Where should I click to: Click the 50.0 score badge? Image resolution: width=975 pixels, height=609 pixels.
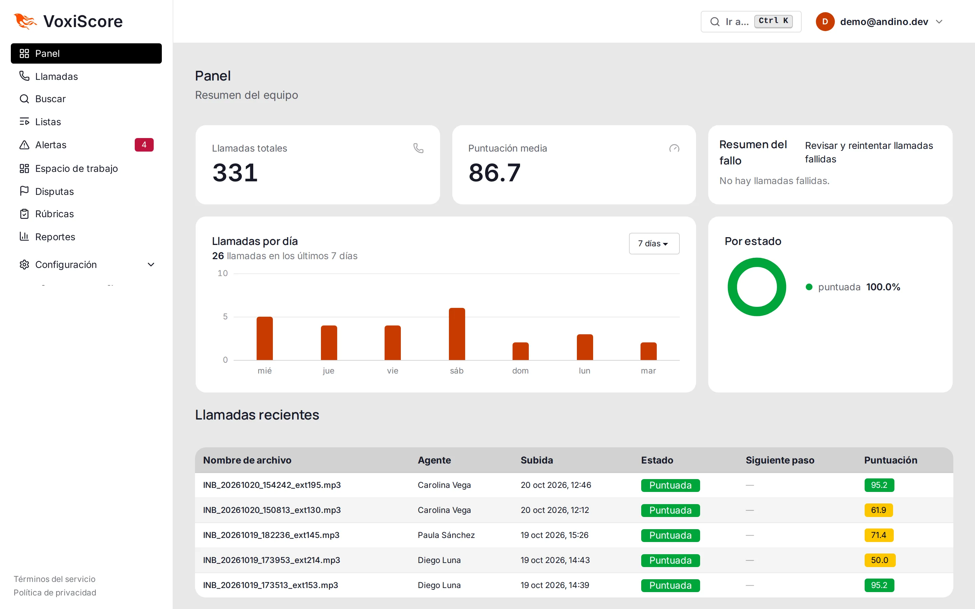[880, 560]
